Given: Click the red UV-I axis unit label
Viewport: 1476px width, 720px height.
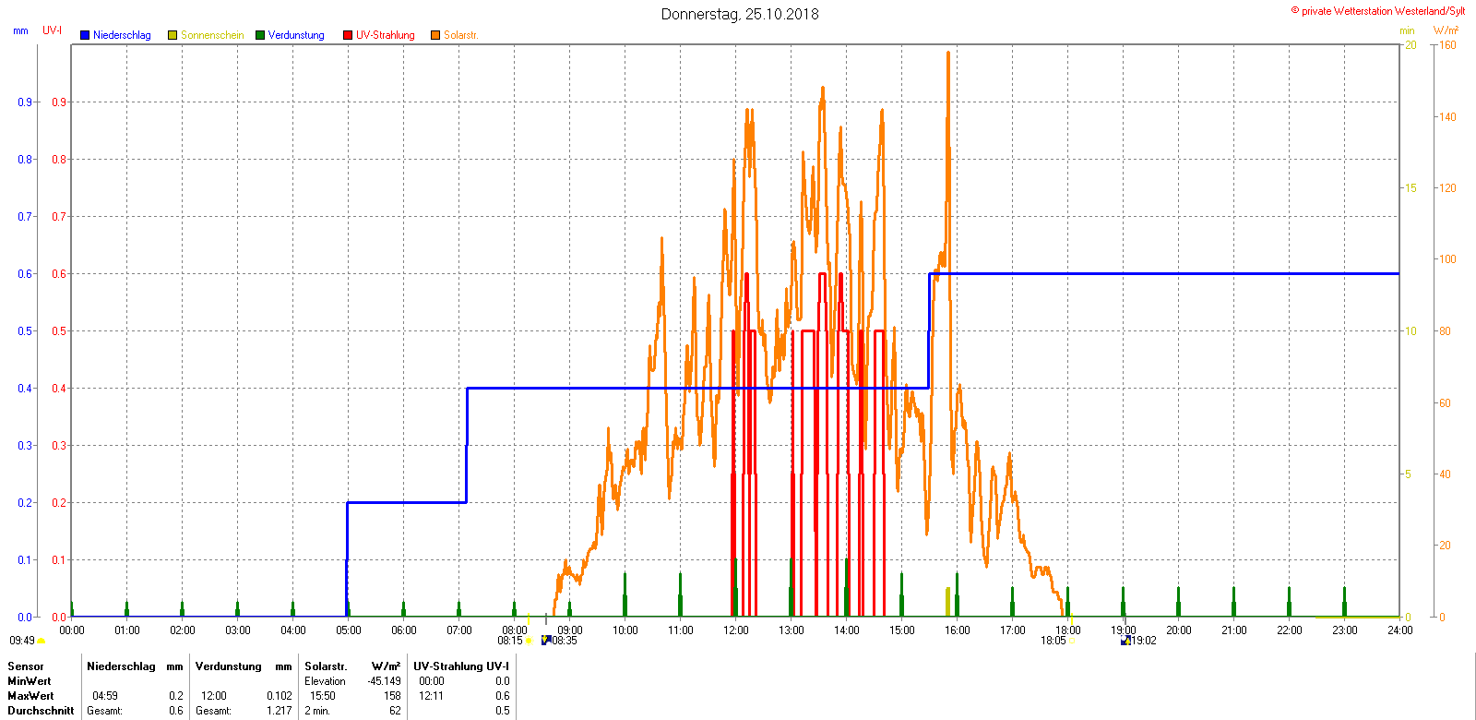Looking at the screenshot, I should click(x=53, y=30).
